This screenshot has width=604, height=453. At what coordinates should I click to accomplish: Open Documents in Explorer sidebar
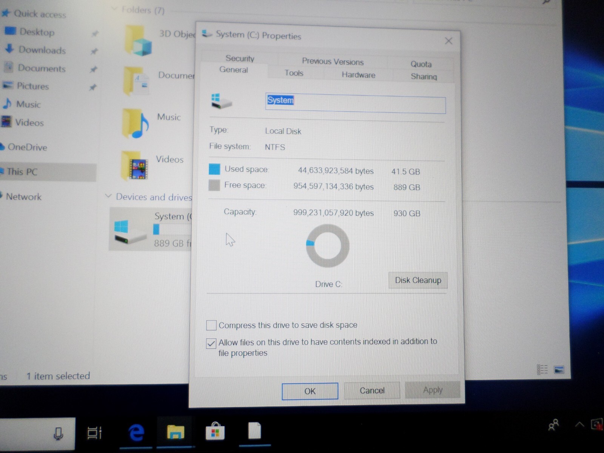(x=42, y=68)
